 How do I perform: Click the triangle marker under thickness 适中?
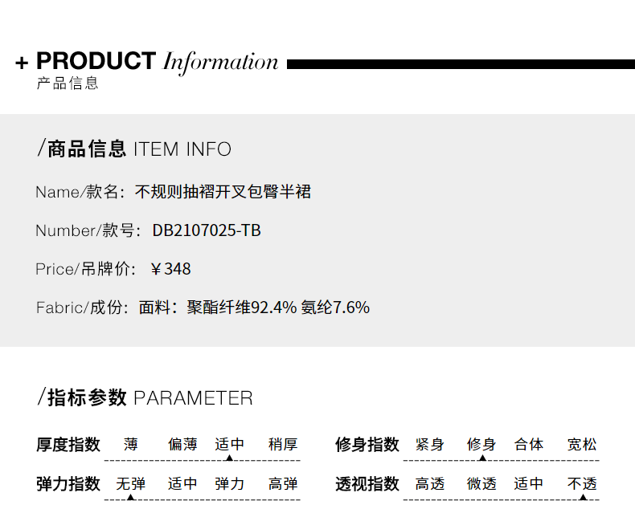click(x=229, y=458)
